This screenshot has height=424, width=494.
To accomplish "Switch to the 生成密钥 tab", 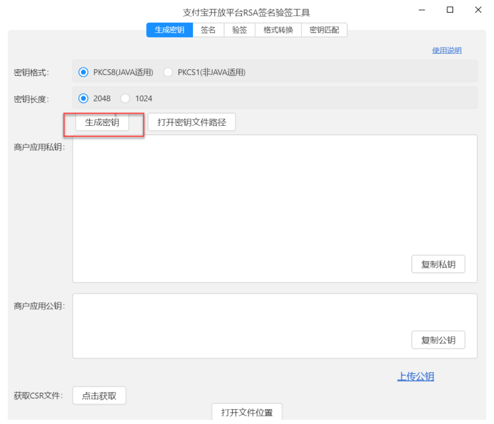I will point(170,30).
